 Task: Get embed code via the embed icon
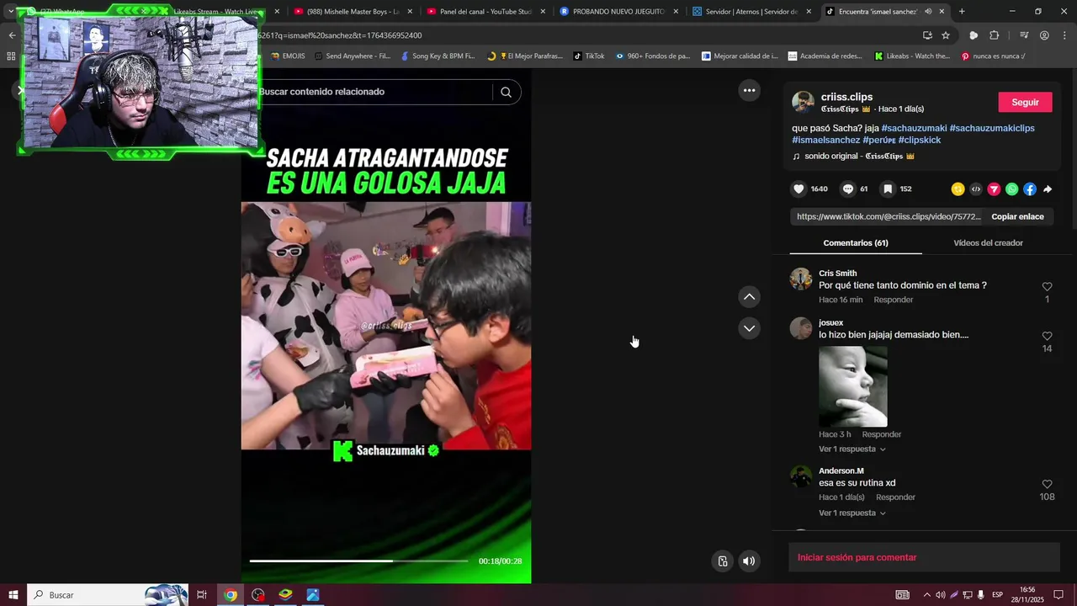(976, 189)
